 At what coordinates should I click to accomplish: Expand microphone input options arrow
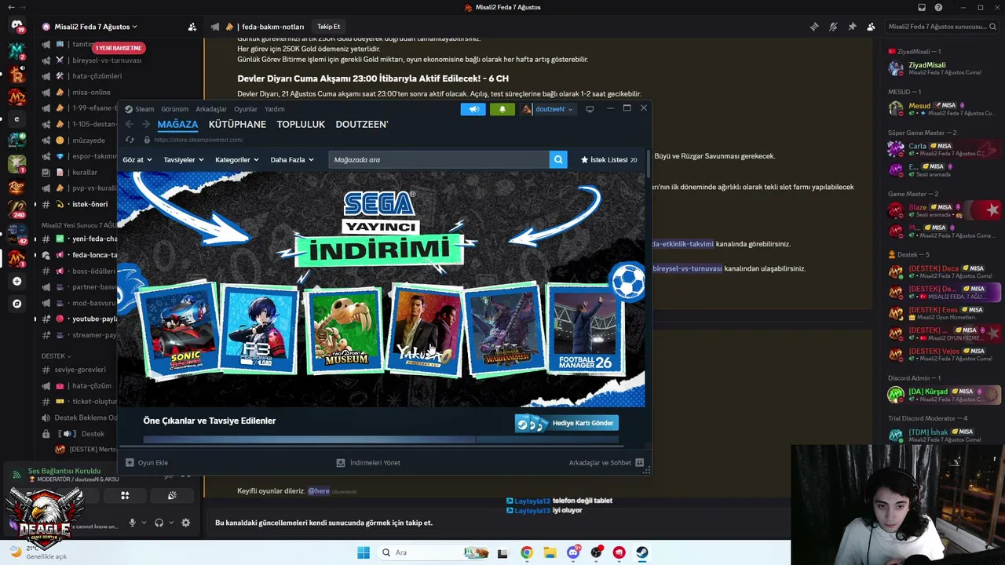tap(144, 523)
